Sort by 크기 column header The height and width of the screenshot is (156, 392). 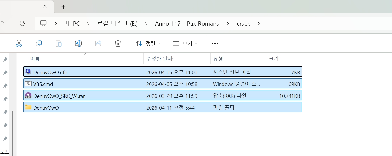point(274,59)
